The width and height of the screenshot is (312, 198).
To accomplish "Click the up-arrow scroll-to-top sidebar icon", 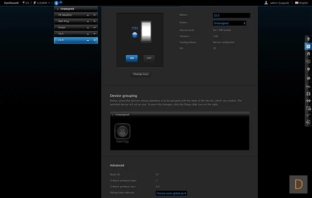I will (x=308, y=39).
